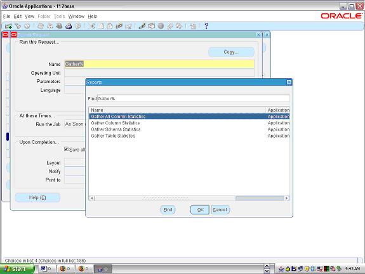Image resolution: width=365 pixels, height=274 pixels.
Task: Click the Print toolbar icon
Action: (x=69, y=26)
